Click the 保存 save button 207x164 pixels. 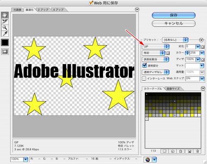(173, 15)
